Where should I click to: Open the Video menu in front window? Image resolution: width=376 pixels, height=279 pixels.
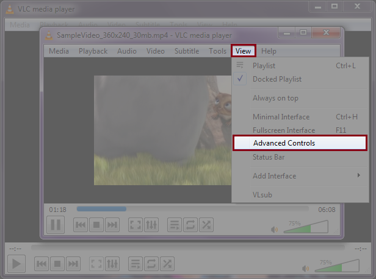[156, 51]
